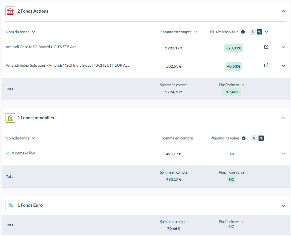Select percent display in Fonds Actions section
This screenshot has width=291, height=236.
(259, 32)
